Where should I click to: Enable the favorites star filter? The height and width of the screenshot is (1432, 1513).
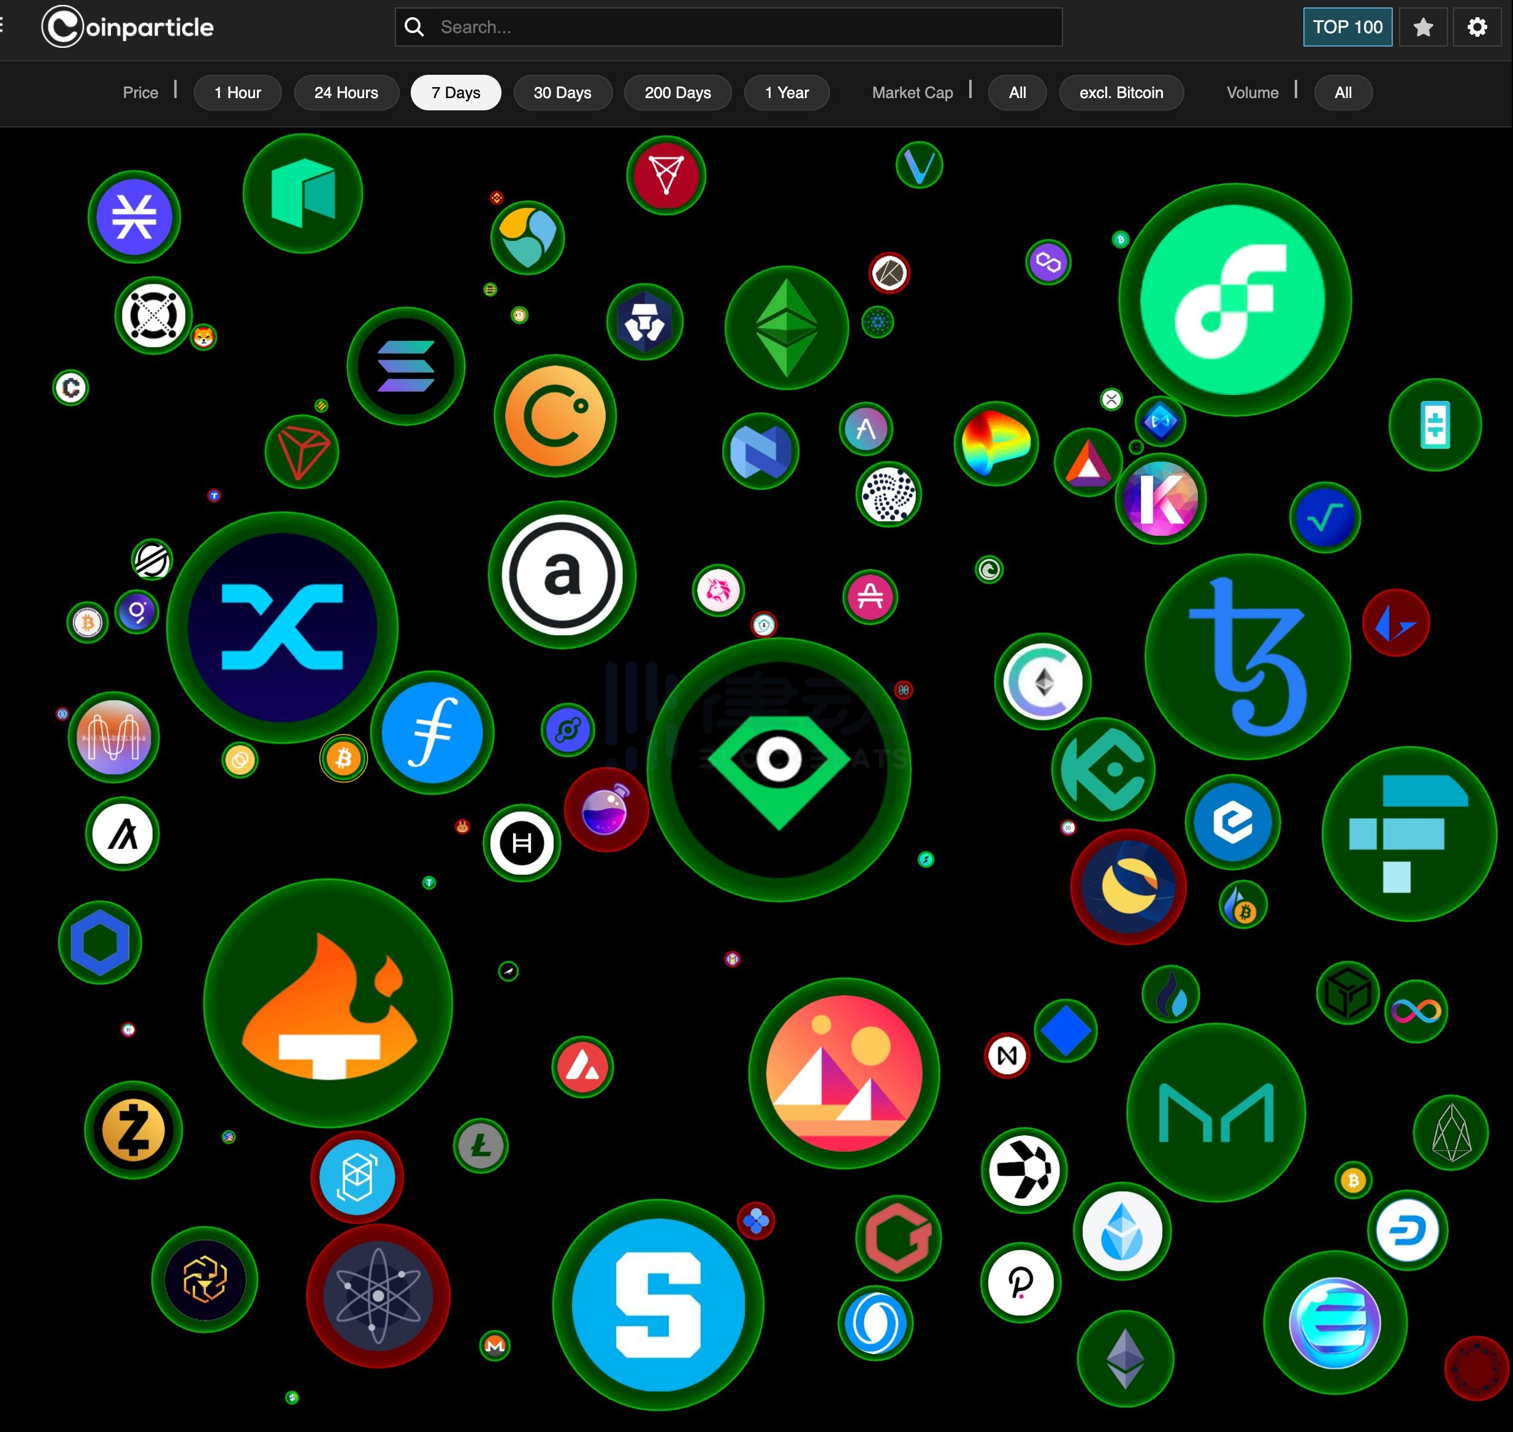click(x=1423, y=27)
